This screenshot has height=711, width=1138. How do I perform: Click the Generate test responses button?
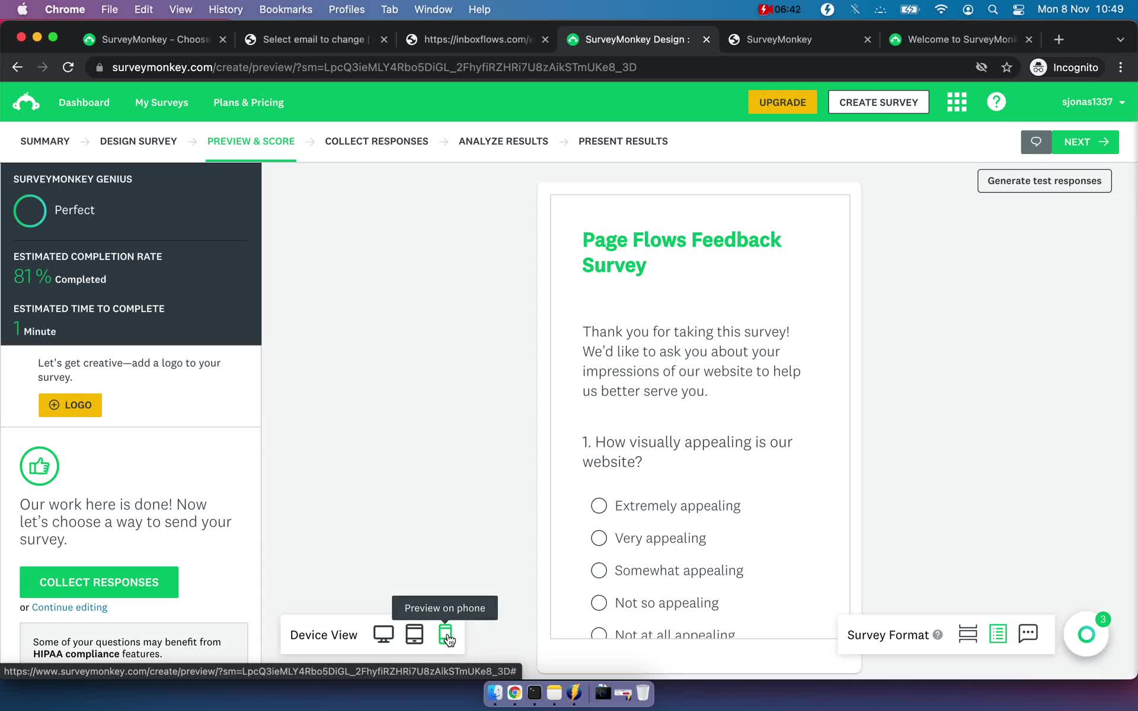1044,180
